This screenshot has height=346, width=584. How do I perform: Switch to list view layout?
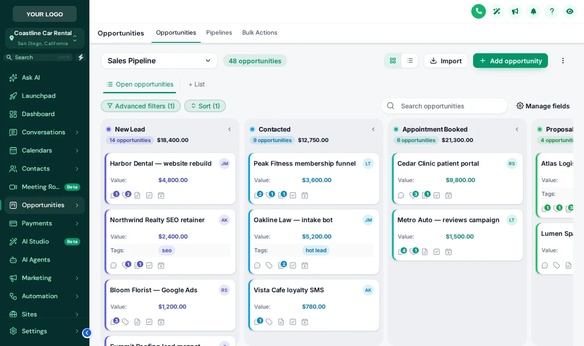point(410,61)
